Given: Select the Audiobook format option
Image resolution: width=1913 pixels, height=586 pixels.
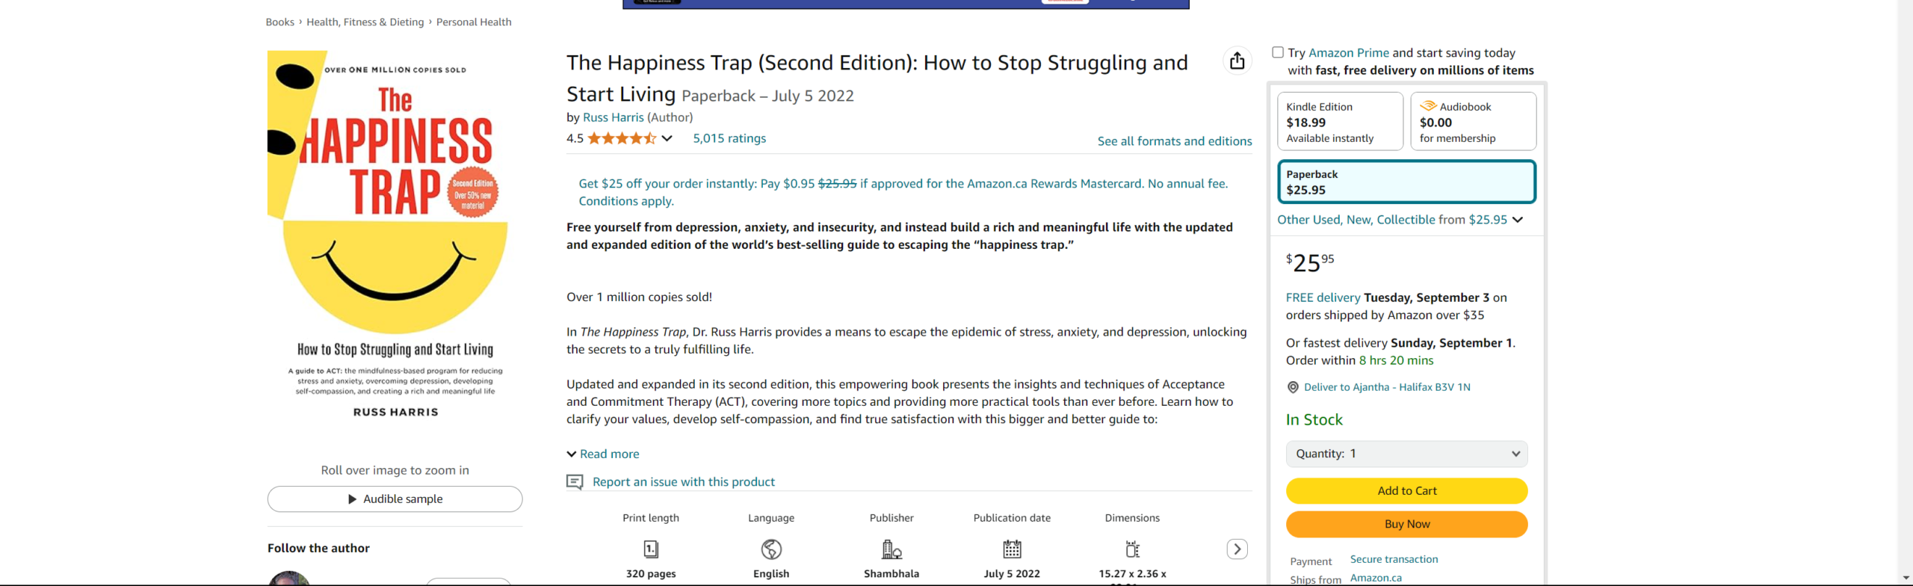Looking at the screenshot, I should (1473, 122).
